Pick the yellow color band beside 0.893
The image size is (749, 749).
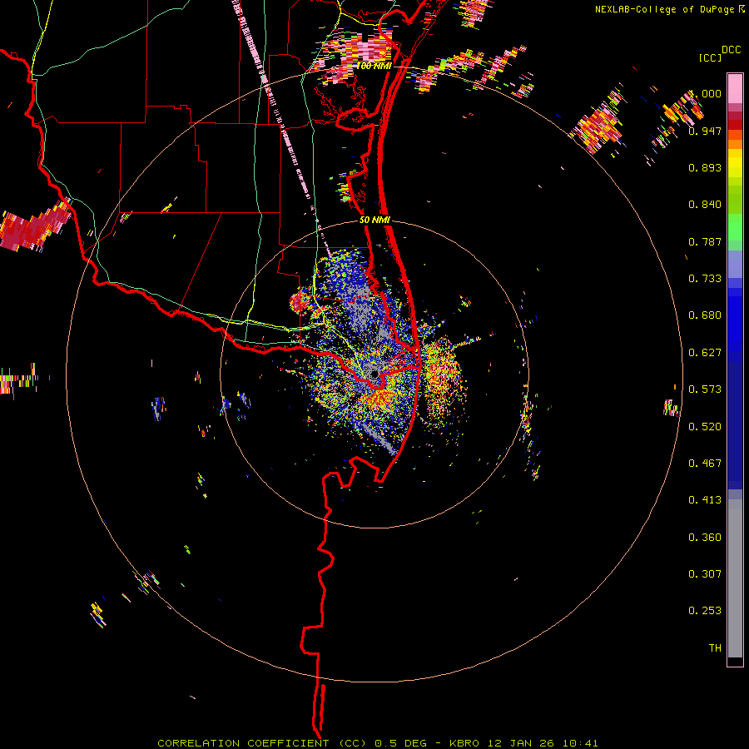pos(735,167)
